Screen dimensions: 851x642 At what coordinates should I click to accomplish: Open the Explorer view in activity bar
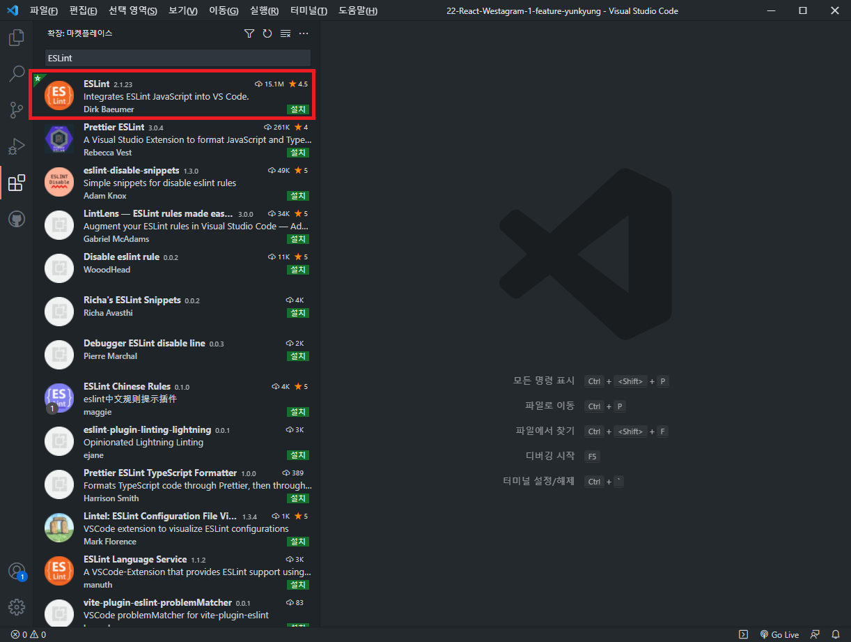16,38
